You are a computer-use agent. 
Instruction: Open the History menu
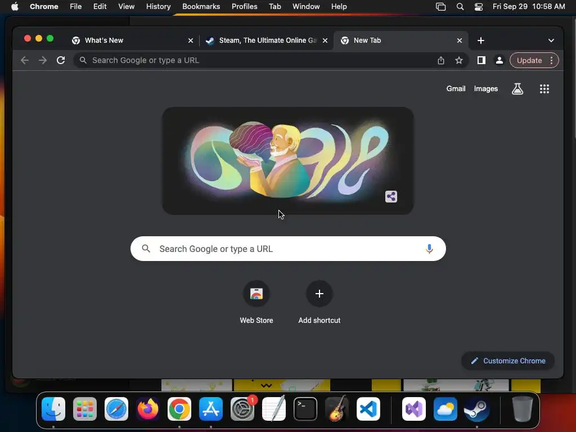tap(158, 7)
